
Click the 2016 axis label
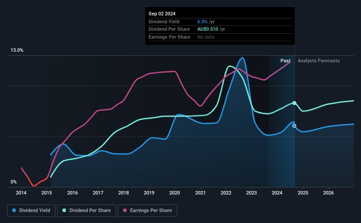coord(73,193)
